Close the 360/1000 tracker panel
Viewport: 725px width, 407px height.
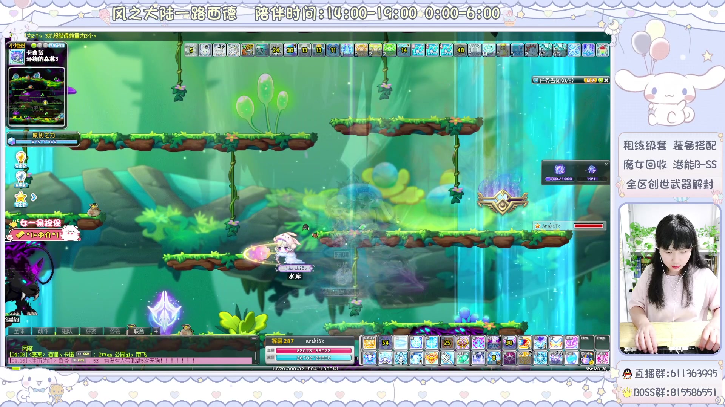606,164
